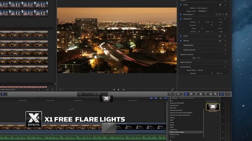Select the Looks effects category
Image resolution: width=252 pixels, height=141 pixels.
coord(172,123)
